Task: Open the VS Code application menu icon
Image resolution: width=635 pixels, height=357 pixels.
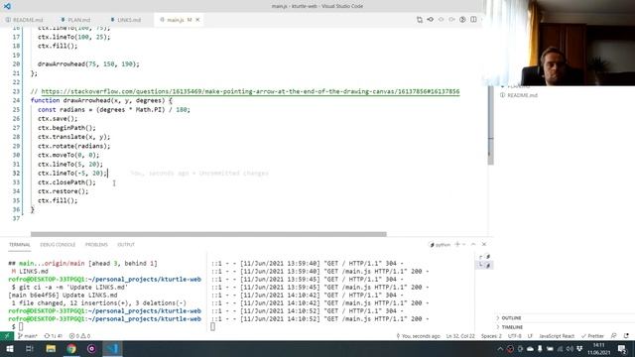Action: tap(7, 6)
